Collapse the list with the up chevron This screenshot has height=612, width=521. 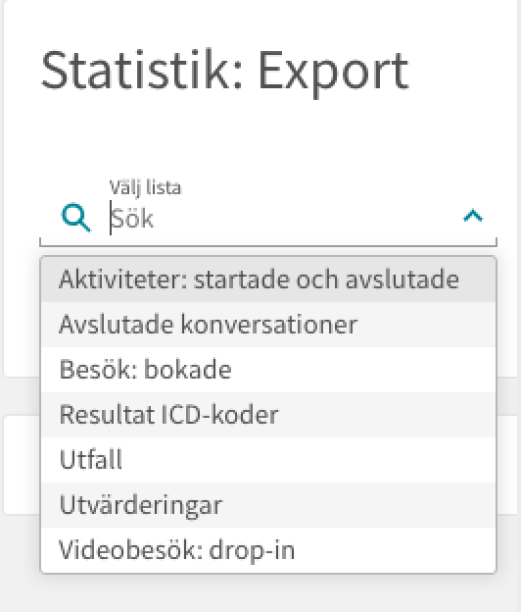(x=473, y=216)
